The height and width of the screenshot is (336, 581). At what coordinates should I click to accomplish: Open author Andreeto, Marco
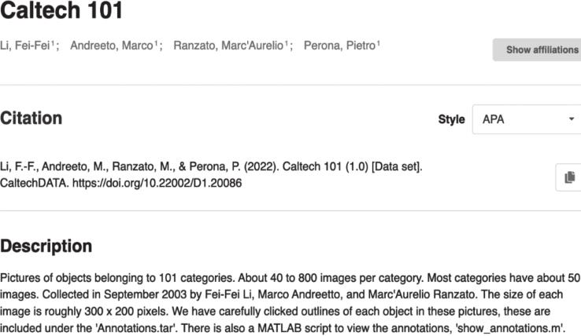(112, 46)
